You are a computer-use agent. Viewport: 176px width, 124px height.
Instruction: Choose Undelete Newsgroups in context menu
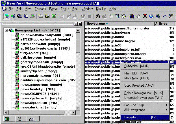pyautogui.click(x=145, y=98)
